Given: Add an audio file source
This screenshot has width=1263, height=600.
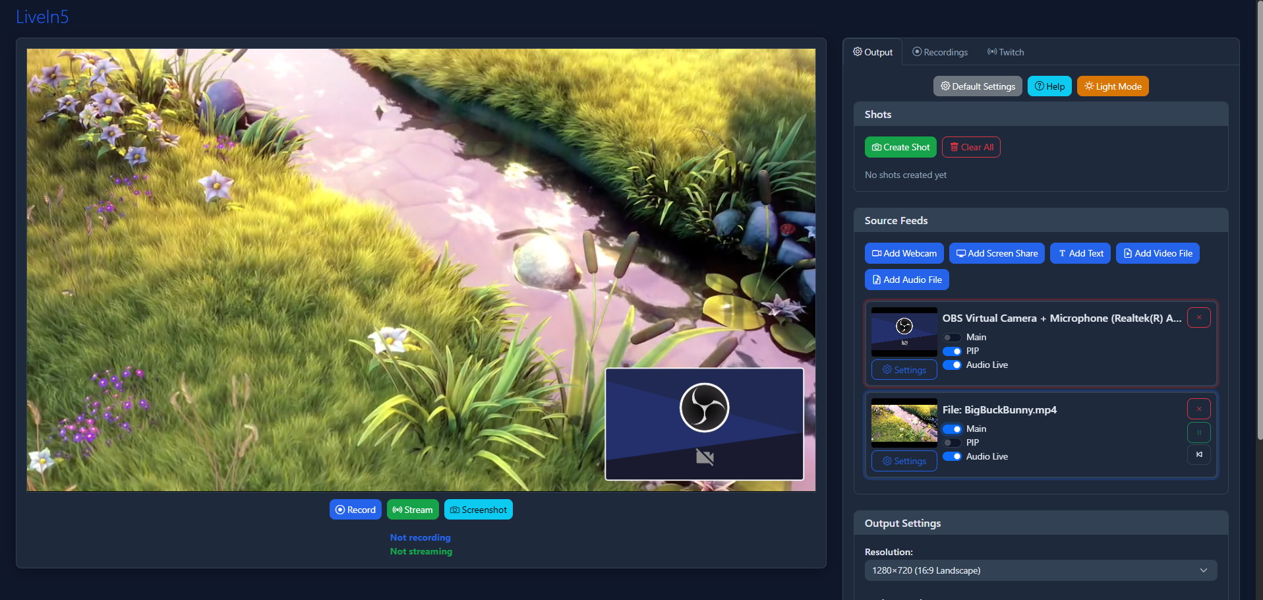Looking at the screenshot, I should click(x=907, y=280).
